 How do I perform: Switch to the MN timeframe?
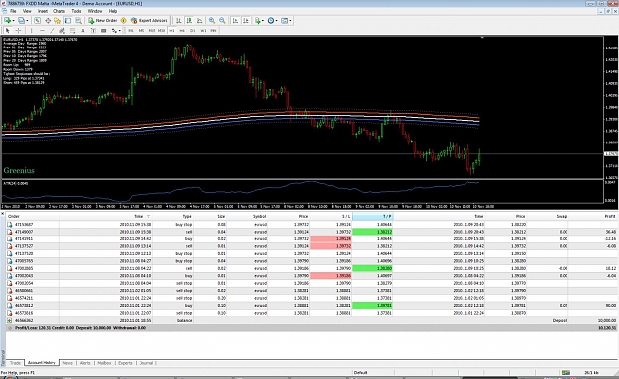213,31
